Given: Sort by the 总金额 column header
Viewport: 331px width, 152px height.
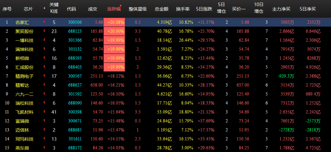Looking at the screenshot, I should click(x=162, y=9).
